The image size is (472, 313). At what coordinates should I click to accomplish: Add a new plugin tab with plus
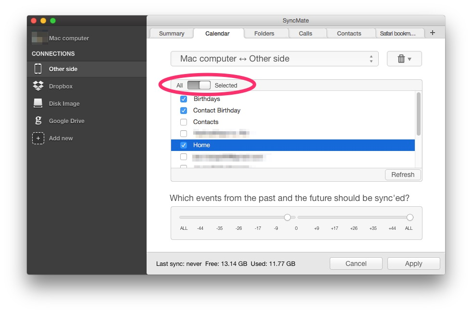(433, 33)
